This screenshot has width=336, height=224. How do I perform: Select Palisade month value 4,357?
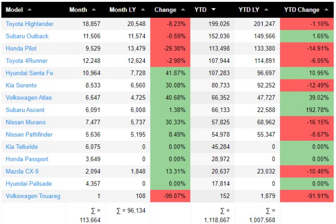[x=93, y=184]
